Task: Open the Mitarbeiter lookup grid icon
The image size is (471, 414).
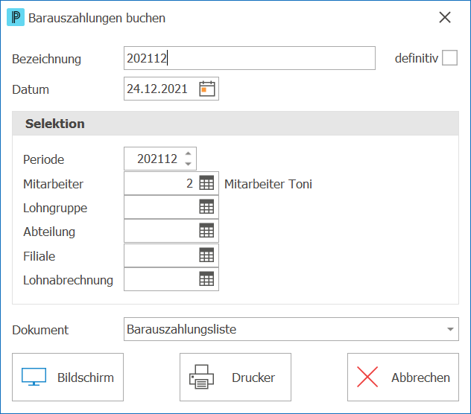Action: 206,183
